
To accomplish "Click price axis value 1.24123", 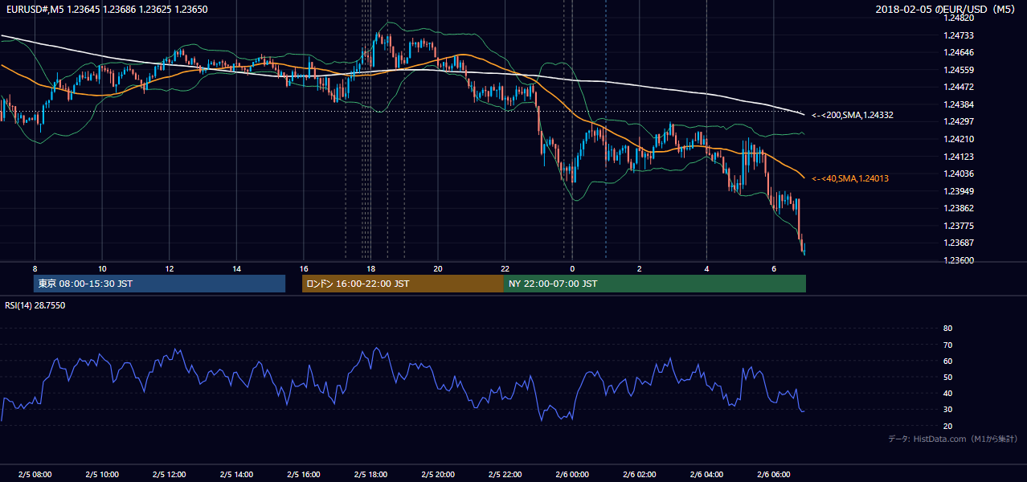I will pyautogui.click(x=958, y=157).
